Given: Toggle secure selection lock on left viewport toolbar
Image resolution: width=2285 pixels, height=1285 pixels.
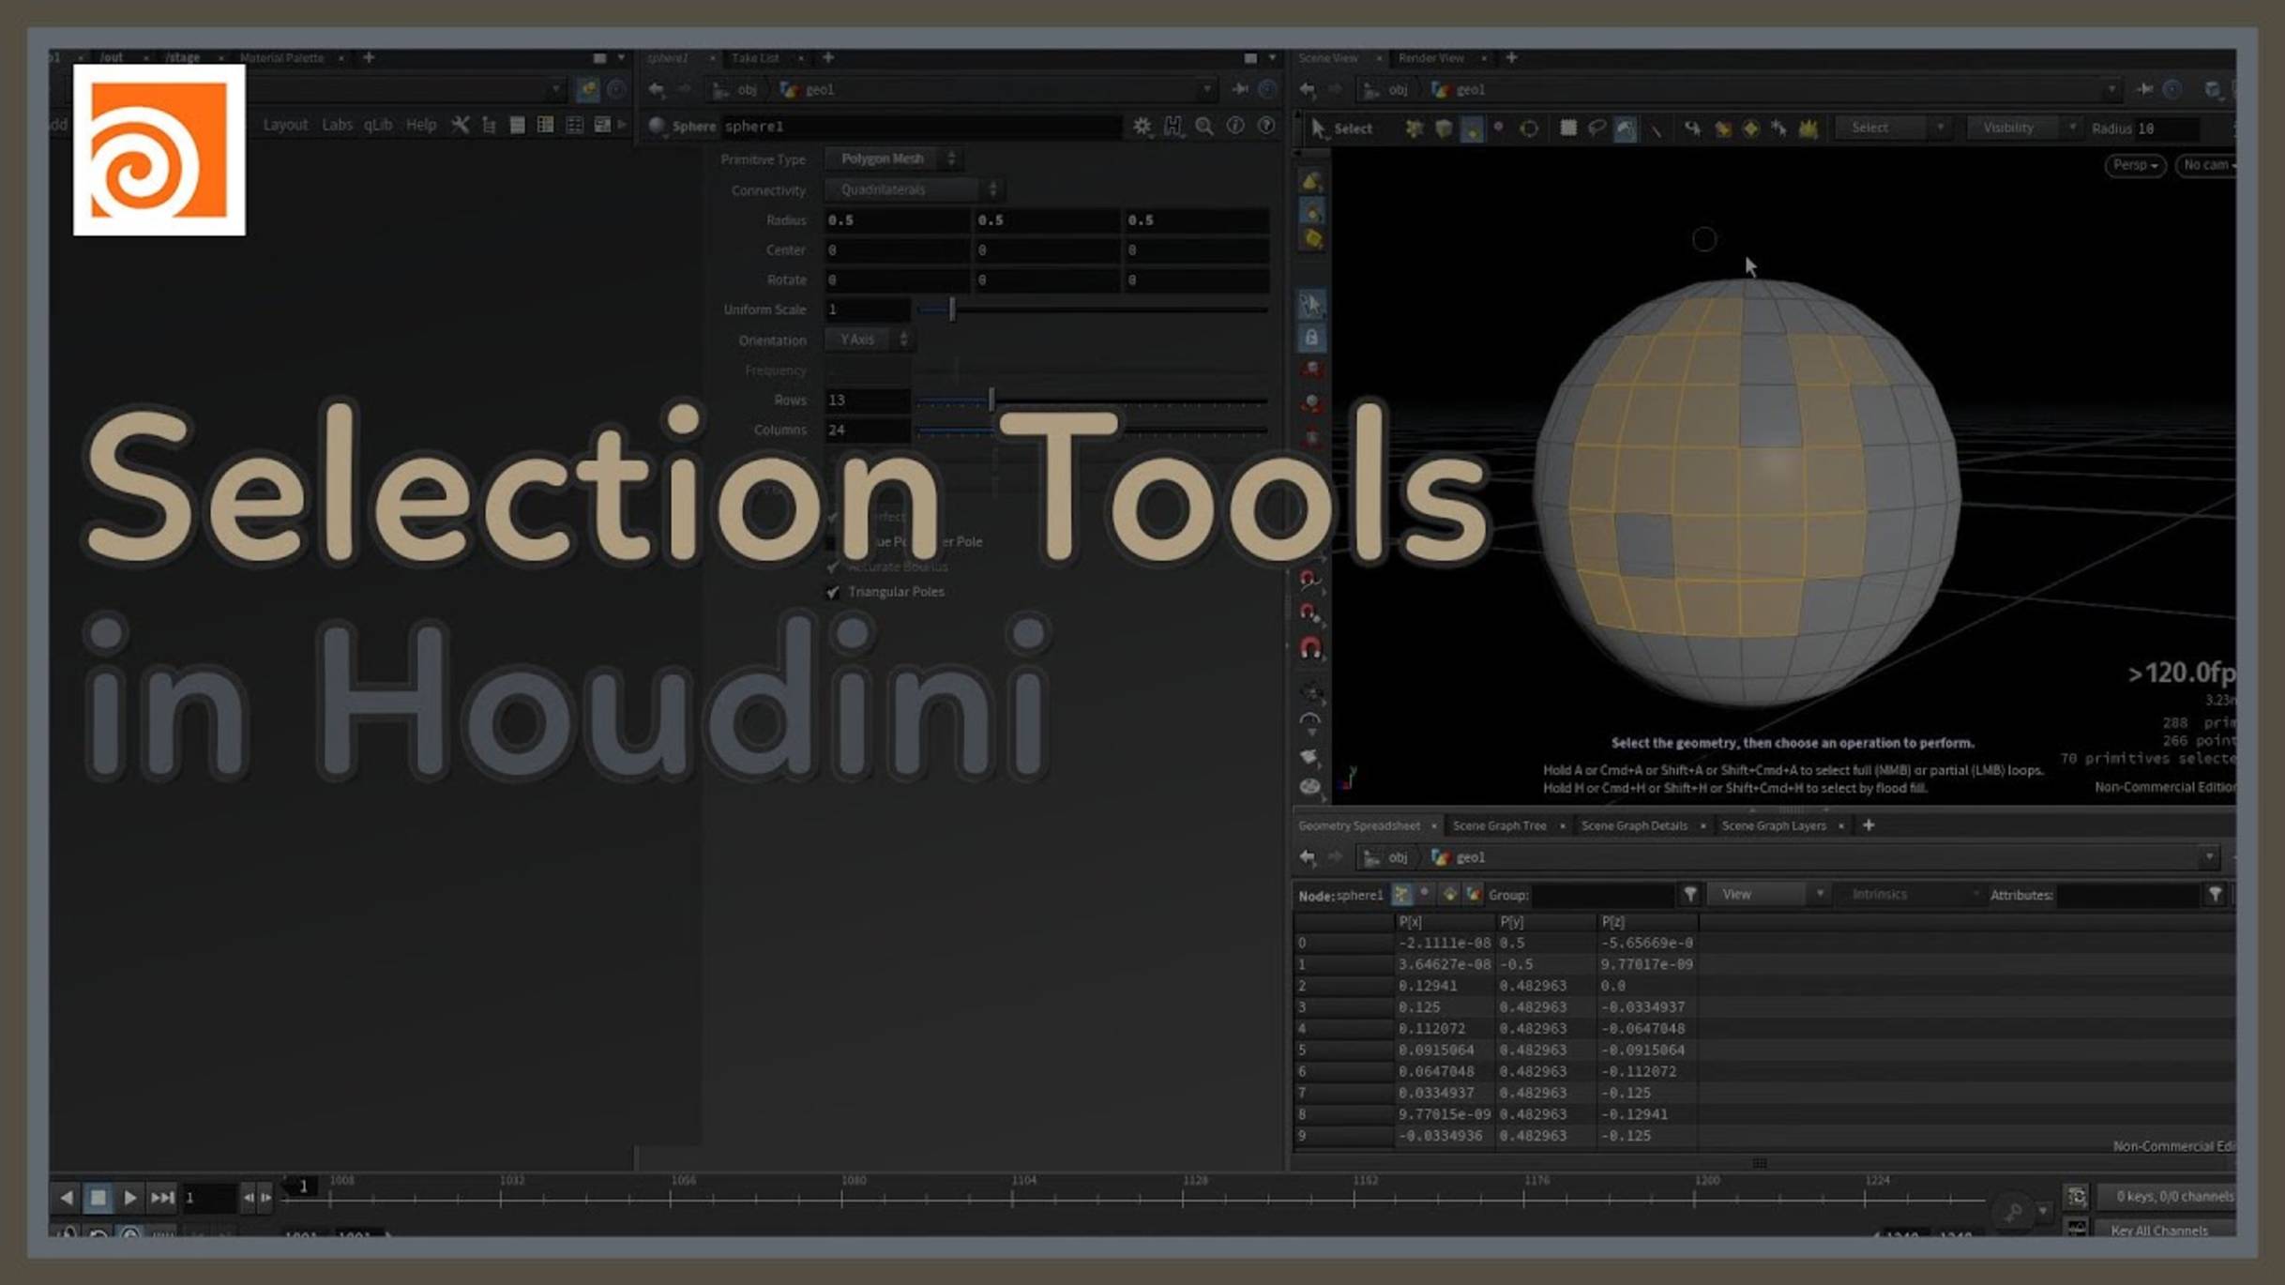Looking at the screenshot, I should click(1311, 338).
